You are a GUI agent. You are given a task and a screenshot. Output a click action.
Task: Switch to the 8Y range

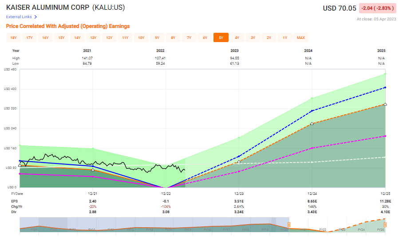click(173, 38)
